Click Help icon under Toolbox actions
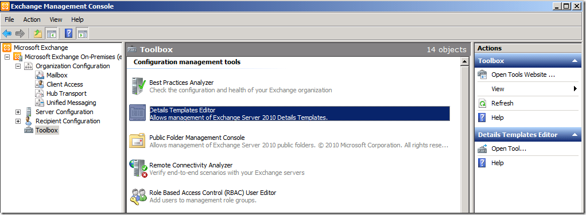The image size is (586, 215). [x=483, y=118]
